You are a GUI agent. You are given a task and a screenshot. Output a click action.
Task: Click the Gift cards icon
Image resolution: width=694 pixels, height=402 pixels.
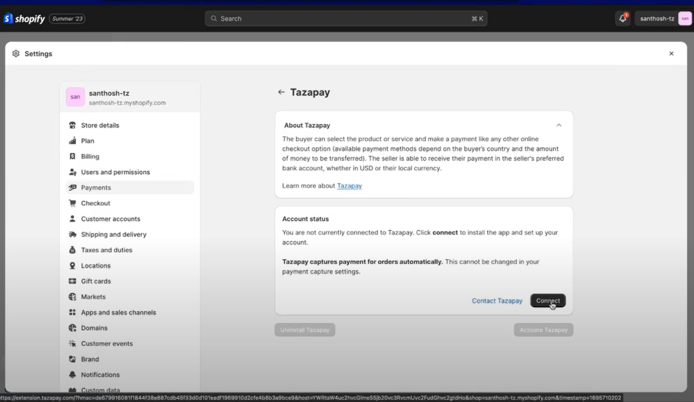coord(73,281)
